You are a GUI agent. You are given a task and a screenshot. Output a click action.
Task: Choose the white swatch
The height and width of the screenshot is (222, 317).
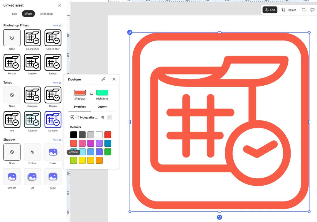point(99,135)
